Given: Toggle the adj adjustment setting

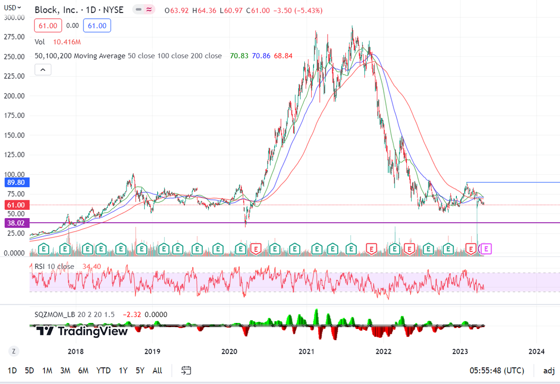Looking at the screenshot, I should click(x=549, y=370).
